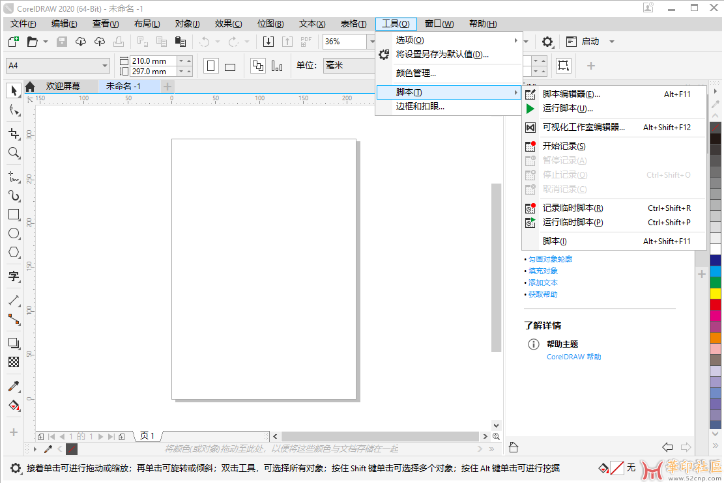
Task: Choose 颜色管理 from the Tools menu
Action: pyautogui.click(x=416, y=73)
